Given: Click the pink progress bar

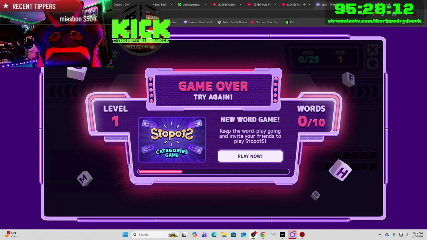Looking at the screenshot, I should [x=213, y=172].
